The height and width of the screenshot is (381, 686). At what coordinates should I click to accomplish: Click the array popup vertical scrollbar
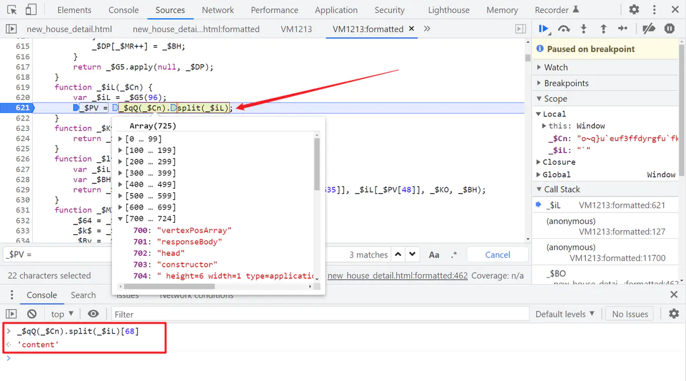(317, 166)
